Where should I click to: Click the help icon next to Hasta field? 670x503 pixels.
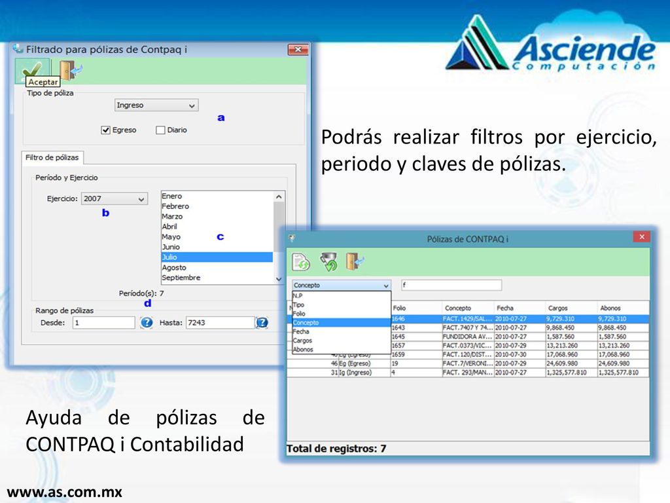pyautogui.click(x=262, y=322)
